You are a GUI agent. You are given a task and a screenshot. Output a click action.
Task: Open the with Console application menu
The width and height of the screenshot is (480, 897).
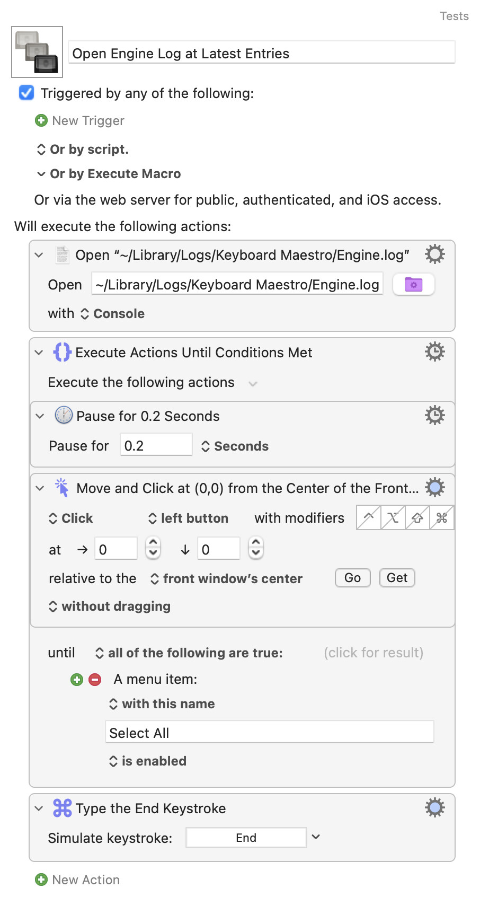pos(112,314)
